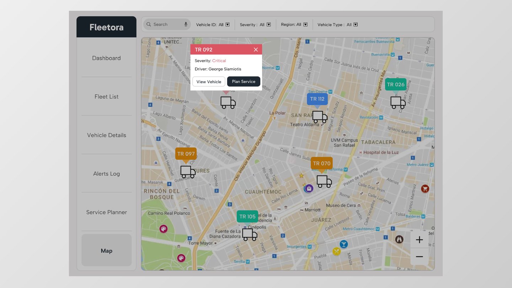Click the Insurgentes metro station icon
The width and height of the screenshot is (512, 288).
310,246
